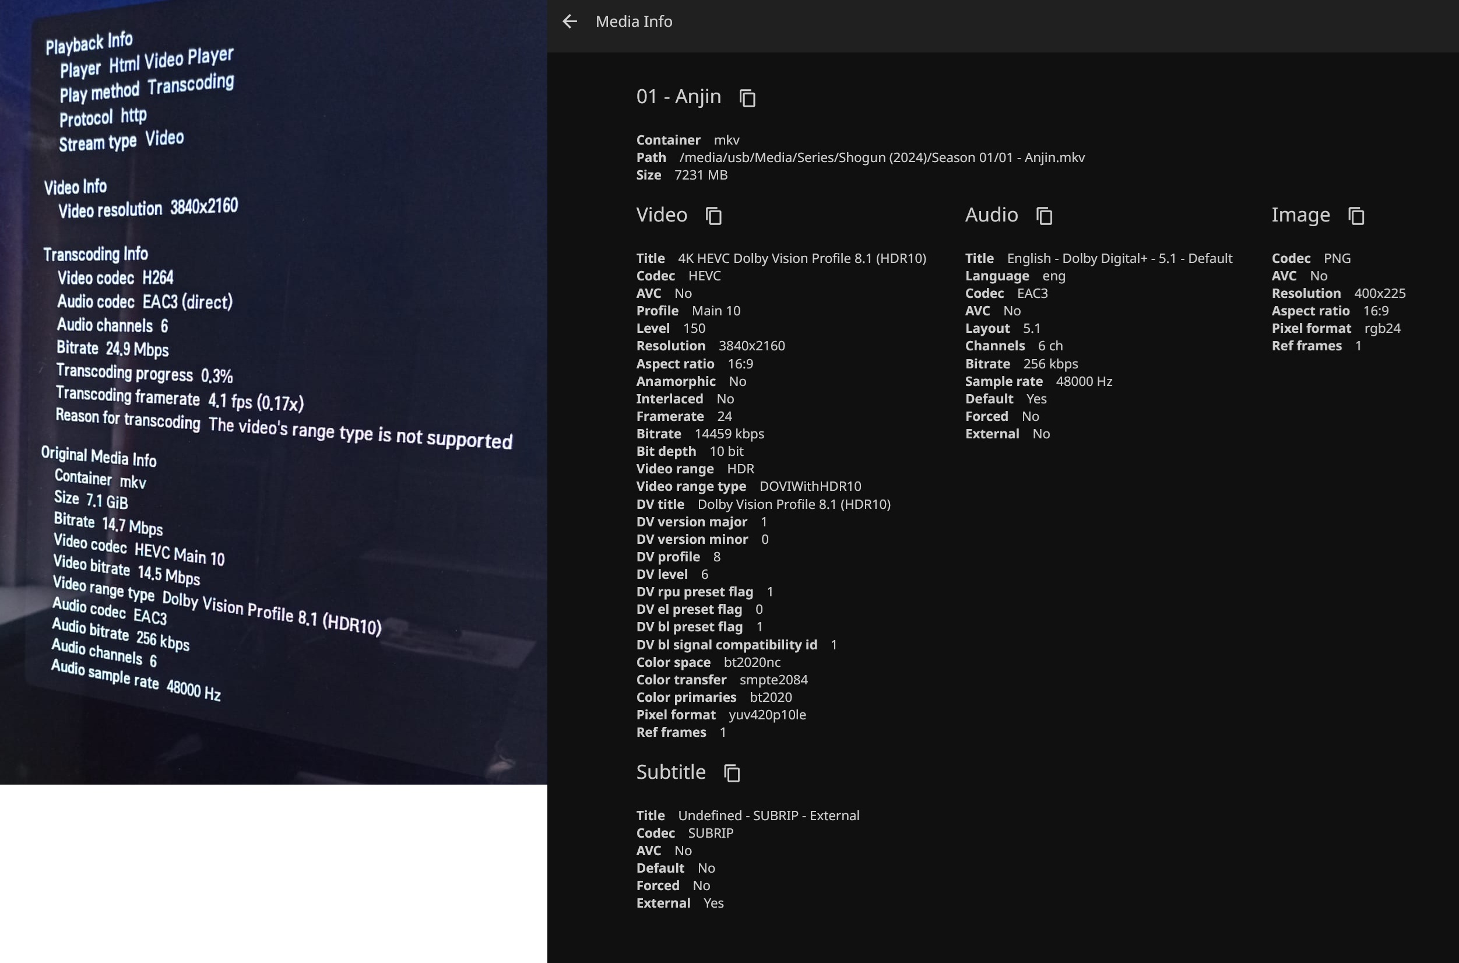Click the yuv420p10le pixel format value
This screenshot has width=1459, height=963.
[x=767, y=715]
